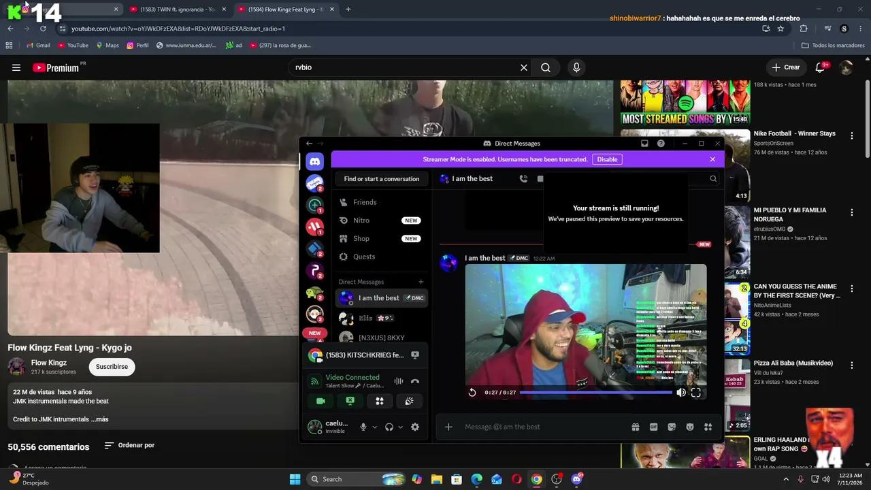Open options for Nike Football video

pyautogui.click(x=851, y=136)
